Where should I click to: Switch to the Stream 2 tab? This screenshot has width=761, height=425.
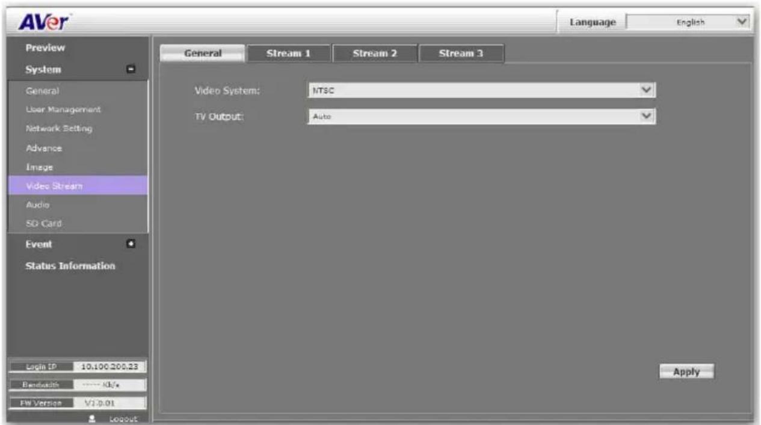tap(374, 54)
